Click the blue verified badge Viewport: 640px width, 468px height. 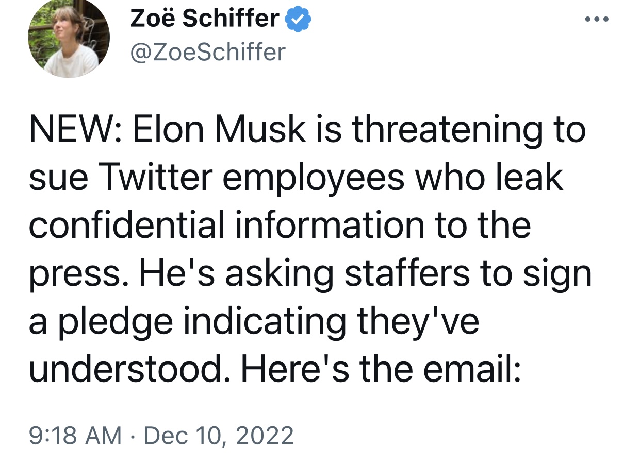tap(298, 20)
